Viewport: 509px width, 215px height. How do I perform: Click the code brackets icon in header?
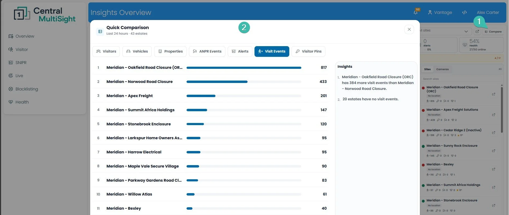click(x=464, y=12)
